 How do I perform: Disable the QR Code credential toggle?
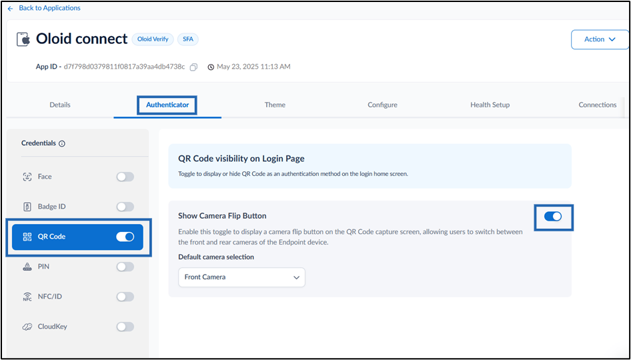tap(125, 237)
